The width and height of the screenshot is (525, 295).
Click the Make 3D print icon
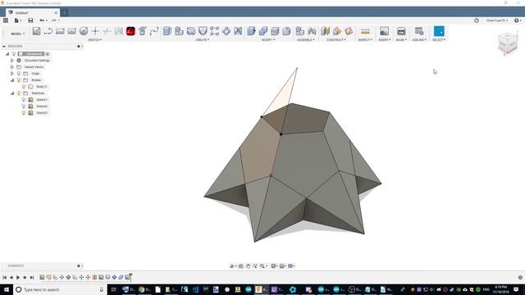pyautogui.click(x=401, y=31)
